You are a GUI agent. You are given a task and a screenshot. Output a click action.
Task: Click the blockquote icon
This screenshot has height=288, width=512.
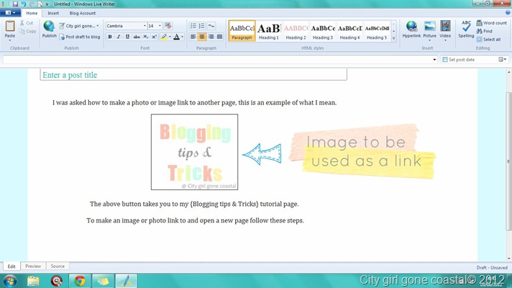tap(211, 26)
